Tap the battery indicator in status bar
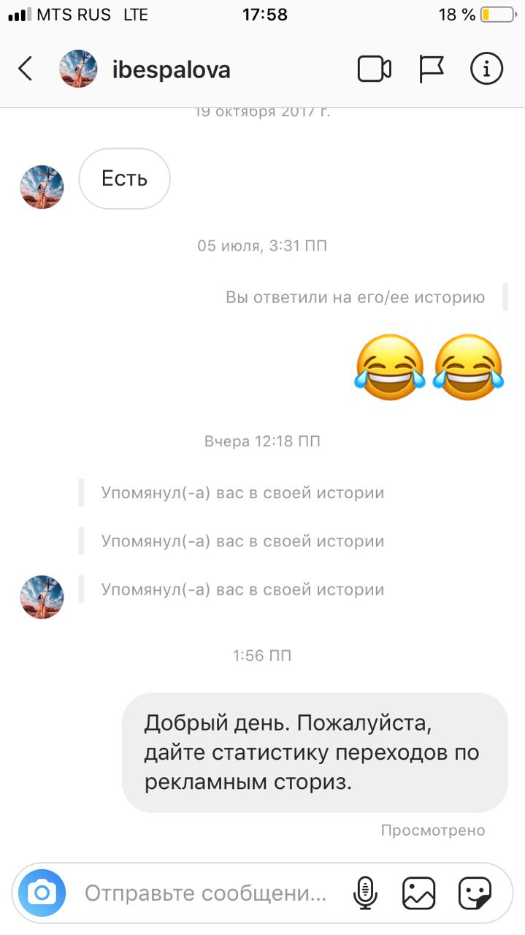 pyautogui.click(x=497, y=15)
